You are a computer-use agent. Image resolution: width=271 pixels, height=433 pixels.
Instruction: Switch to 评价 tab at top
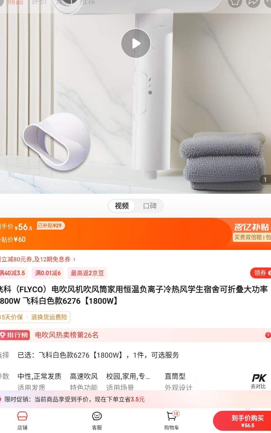pos(40,3)
